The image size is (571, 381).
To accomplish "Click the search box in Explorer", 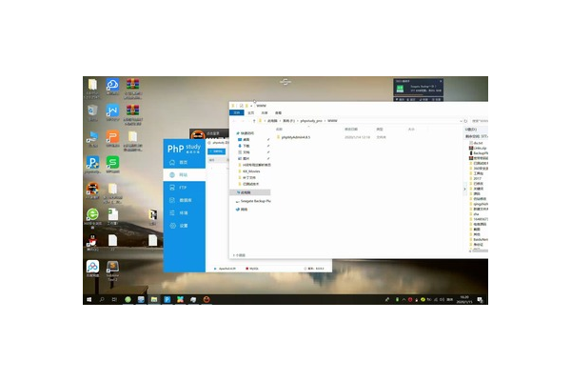I will (480, 121).
